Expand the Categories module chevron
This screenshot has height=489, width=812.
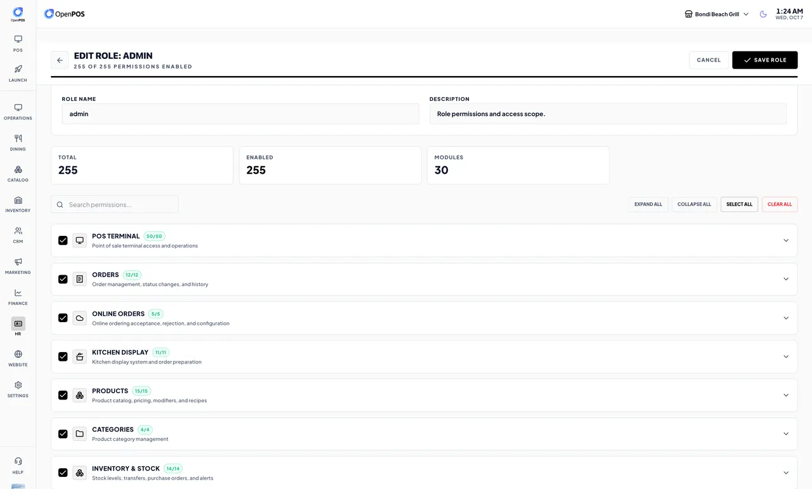point(786,434)
